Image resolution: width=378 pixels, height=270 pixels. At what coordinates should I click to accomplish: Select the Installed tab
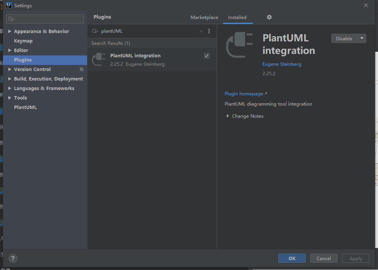point(237,17)
